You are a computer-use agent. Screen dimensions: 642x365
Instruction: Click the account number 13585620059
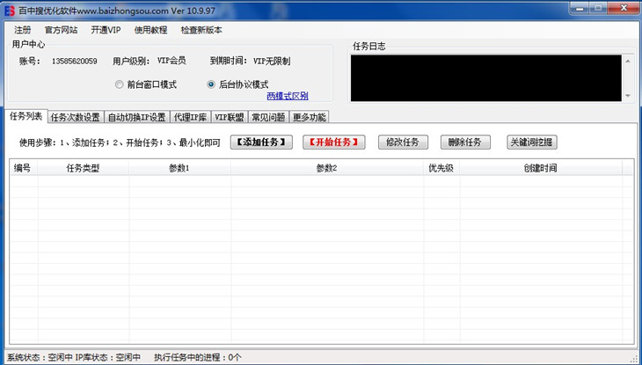pos(74,62)
